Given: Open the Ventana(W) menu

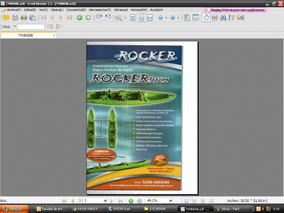Looking at the screenshot, I should tap(139, 10).
